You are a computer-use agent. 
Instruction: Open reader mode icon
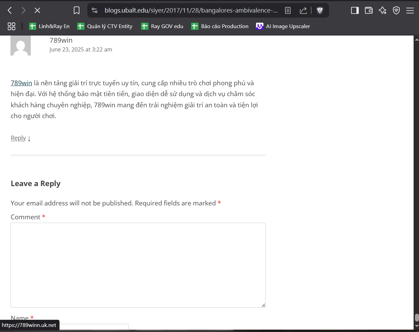(288, 10)
